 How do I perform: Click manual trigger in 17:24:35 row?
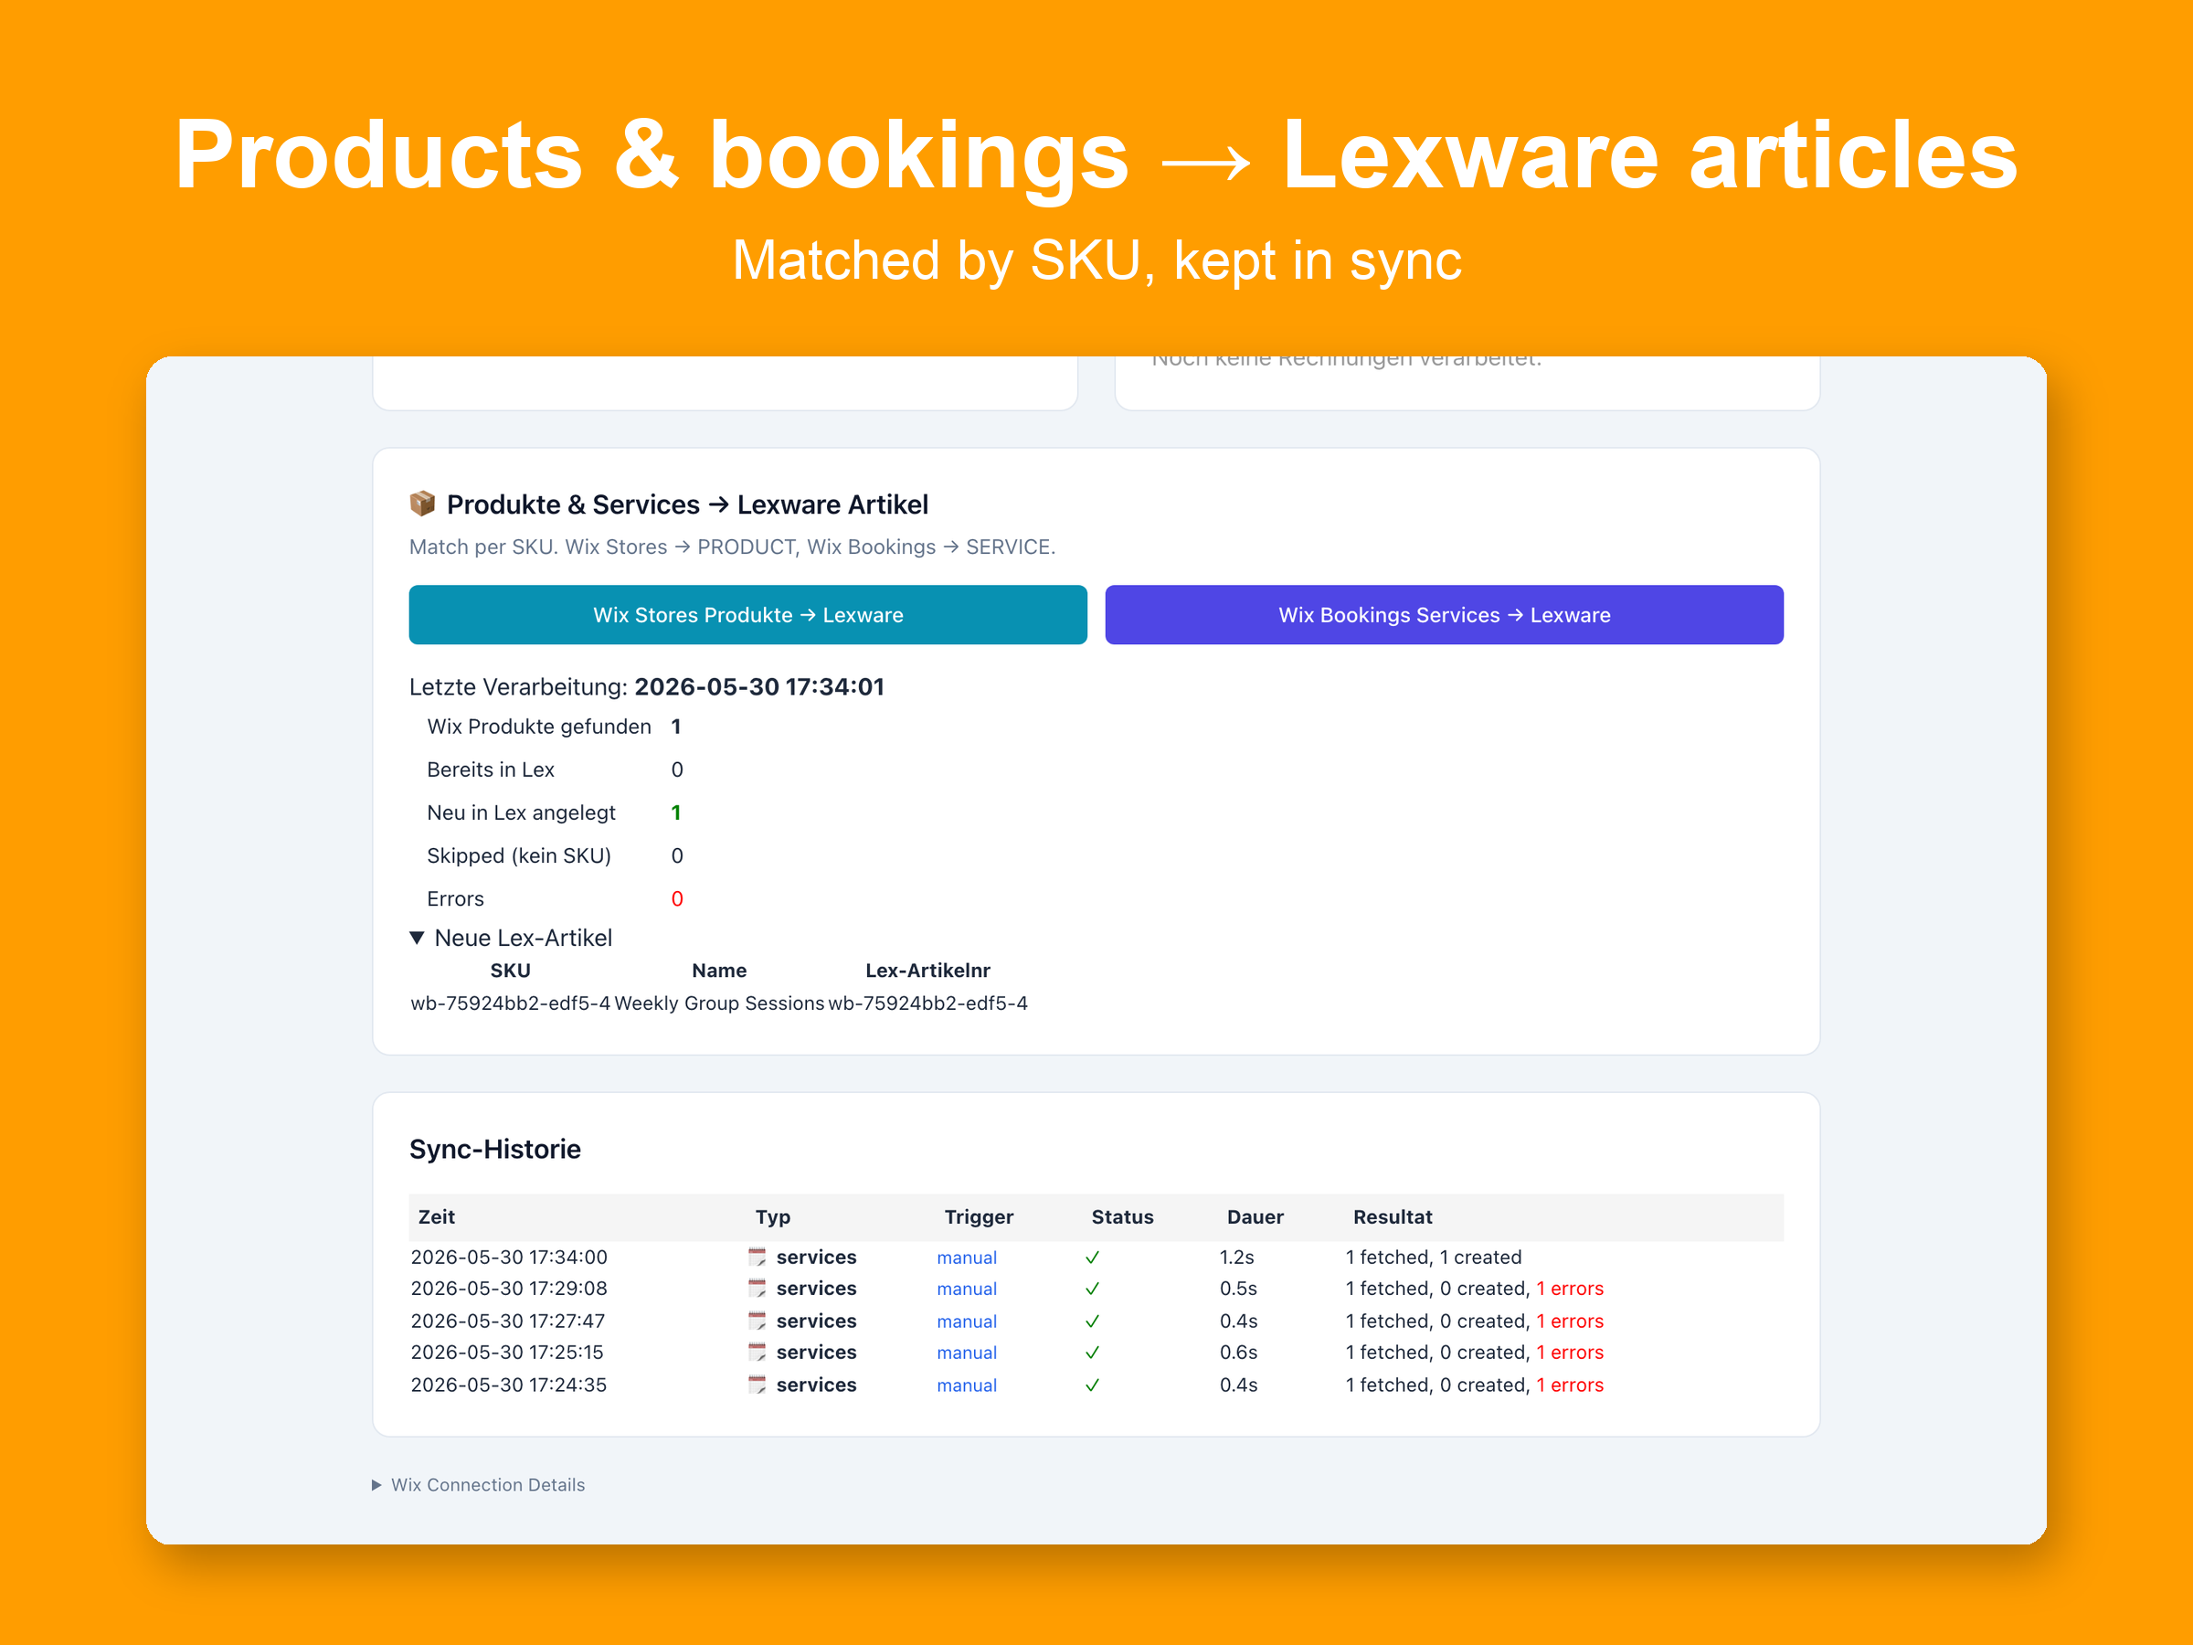point(967,1385)
